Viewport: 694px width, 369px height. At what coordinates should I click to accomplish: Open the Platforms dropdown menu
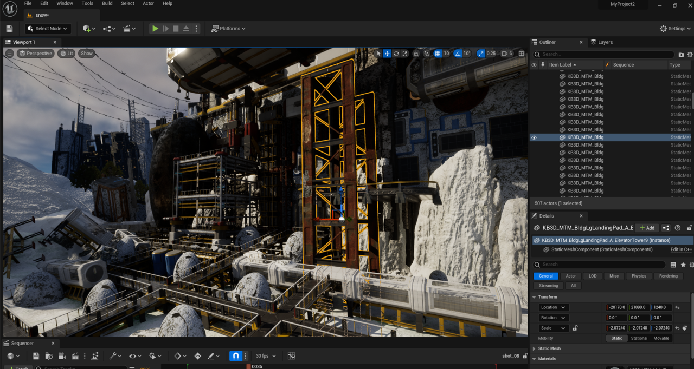tap(228, 29)
